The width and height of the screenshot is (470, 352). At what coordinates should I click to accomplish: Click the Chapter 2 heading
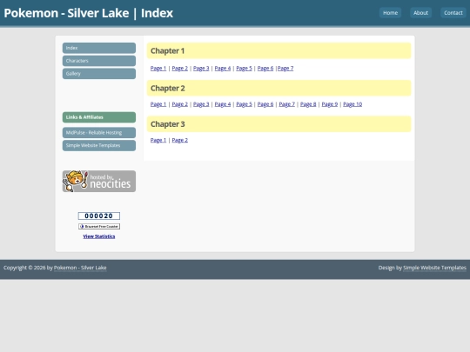pyautogui.click(x=279, y=88)
